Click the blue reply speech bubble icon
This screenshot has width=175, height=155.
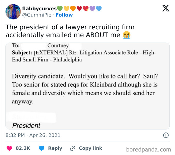pos(42,148)
